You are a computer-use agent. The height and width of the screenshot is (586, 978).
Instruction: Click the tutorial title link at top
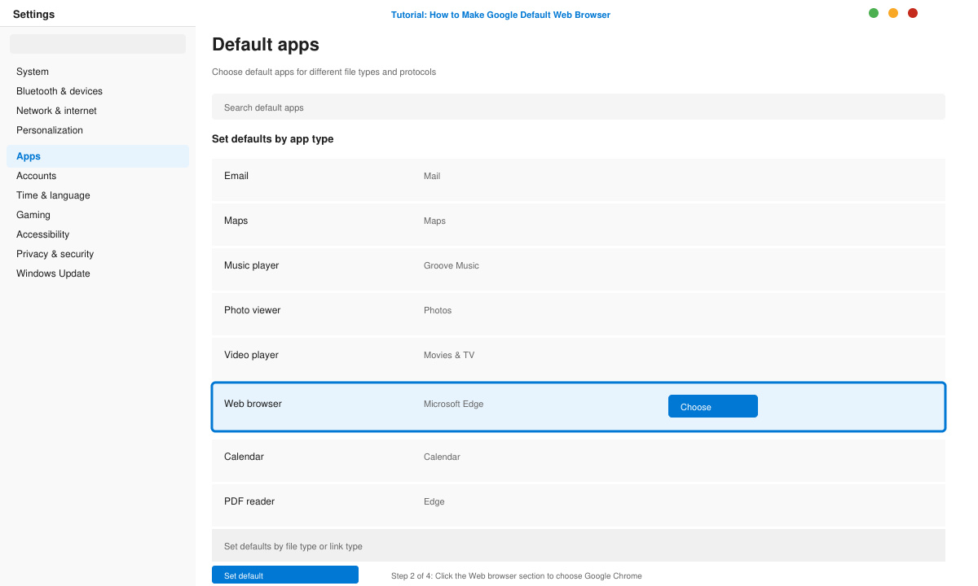[500, 15]
